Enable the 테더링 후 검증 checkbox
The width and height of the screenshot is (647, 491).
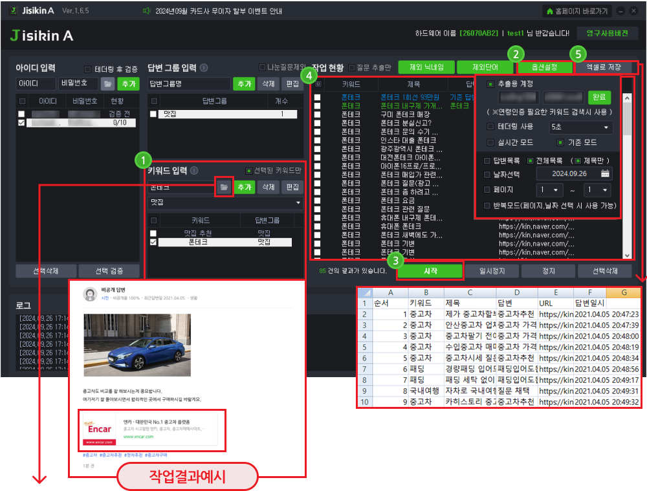(x=89, y=69)
